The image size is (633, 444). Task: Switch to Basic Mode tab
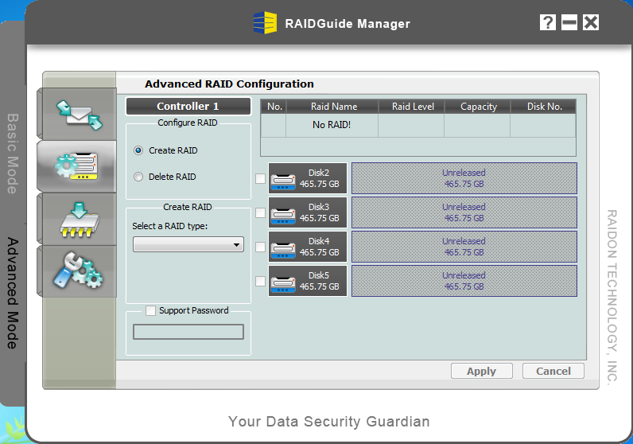pos(13,153)
